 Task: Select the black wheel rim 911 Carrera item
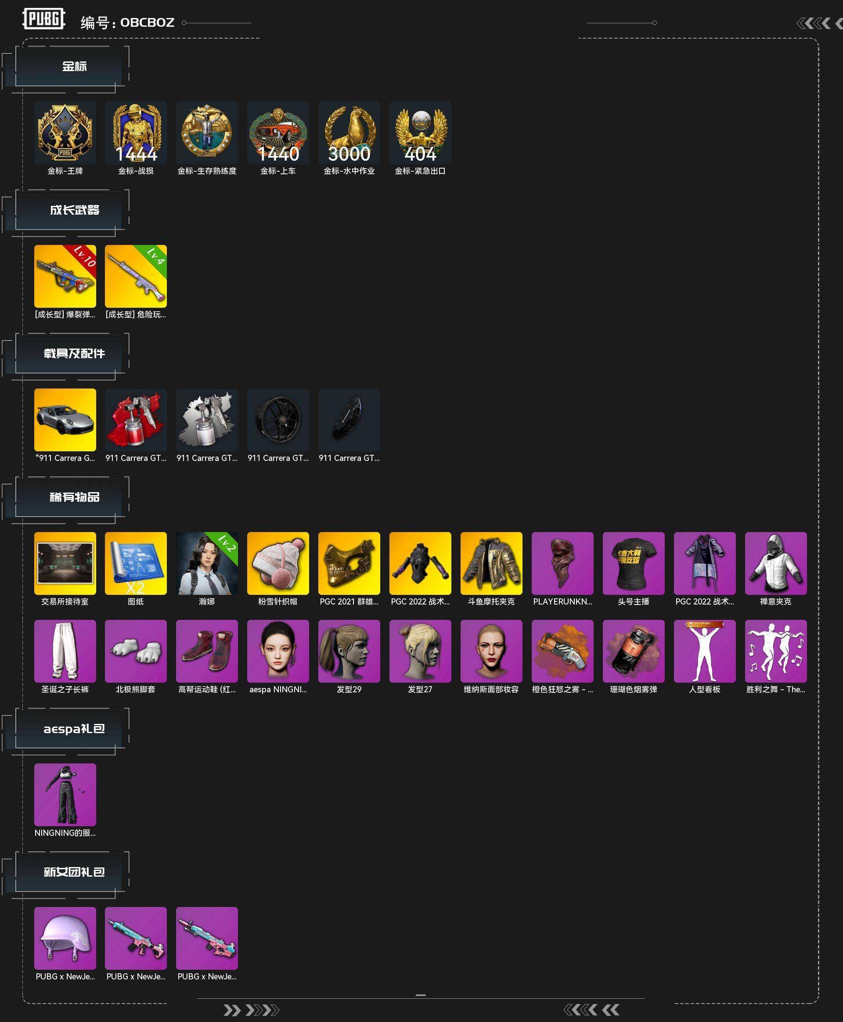tap(278, 420)
